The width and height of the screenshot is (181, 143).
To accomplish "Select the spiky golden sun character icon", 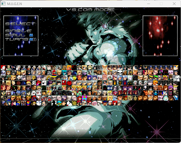I will coord(74,103).
